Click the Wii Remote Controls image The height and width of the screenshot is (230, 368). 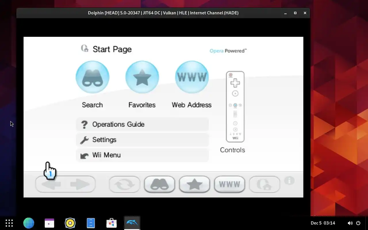[235, 107]
